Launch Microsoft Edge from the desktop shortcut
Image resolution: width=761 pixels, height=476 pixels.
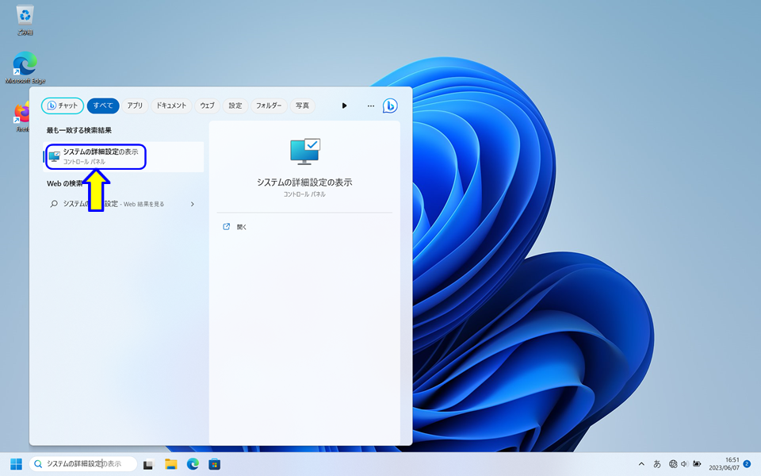(25, 67)
